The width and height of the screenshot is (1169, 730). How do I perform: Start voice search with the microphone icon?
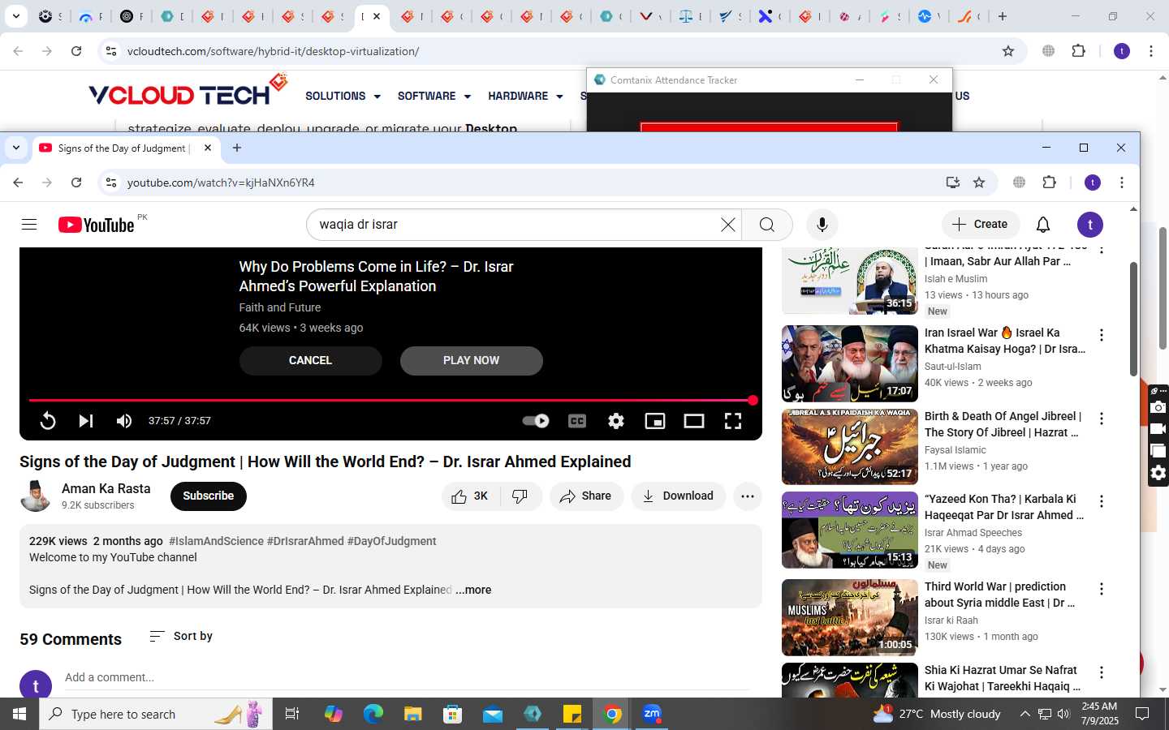822,225
